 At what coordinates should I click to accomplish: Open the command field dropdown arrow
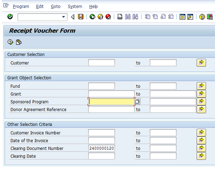tap(63, 17)
